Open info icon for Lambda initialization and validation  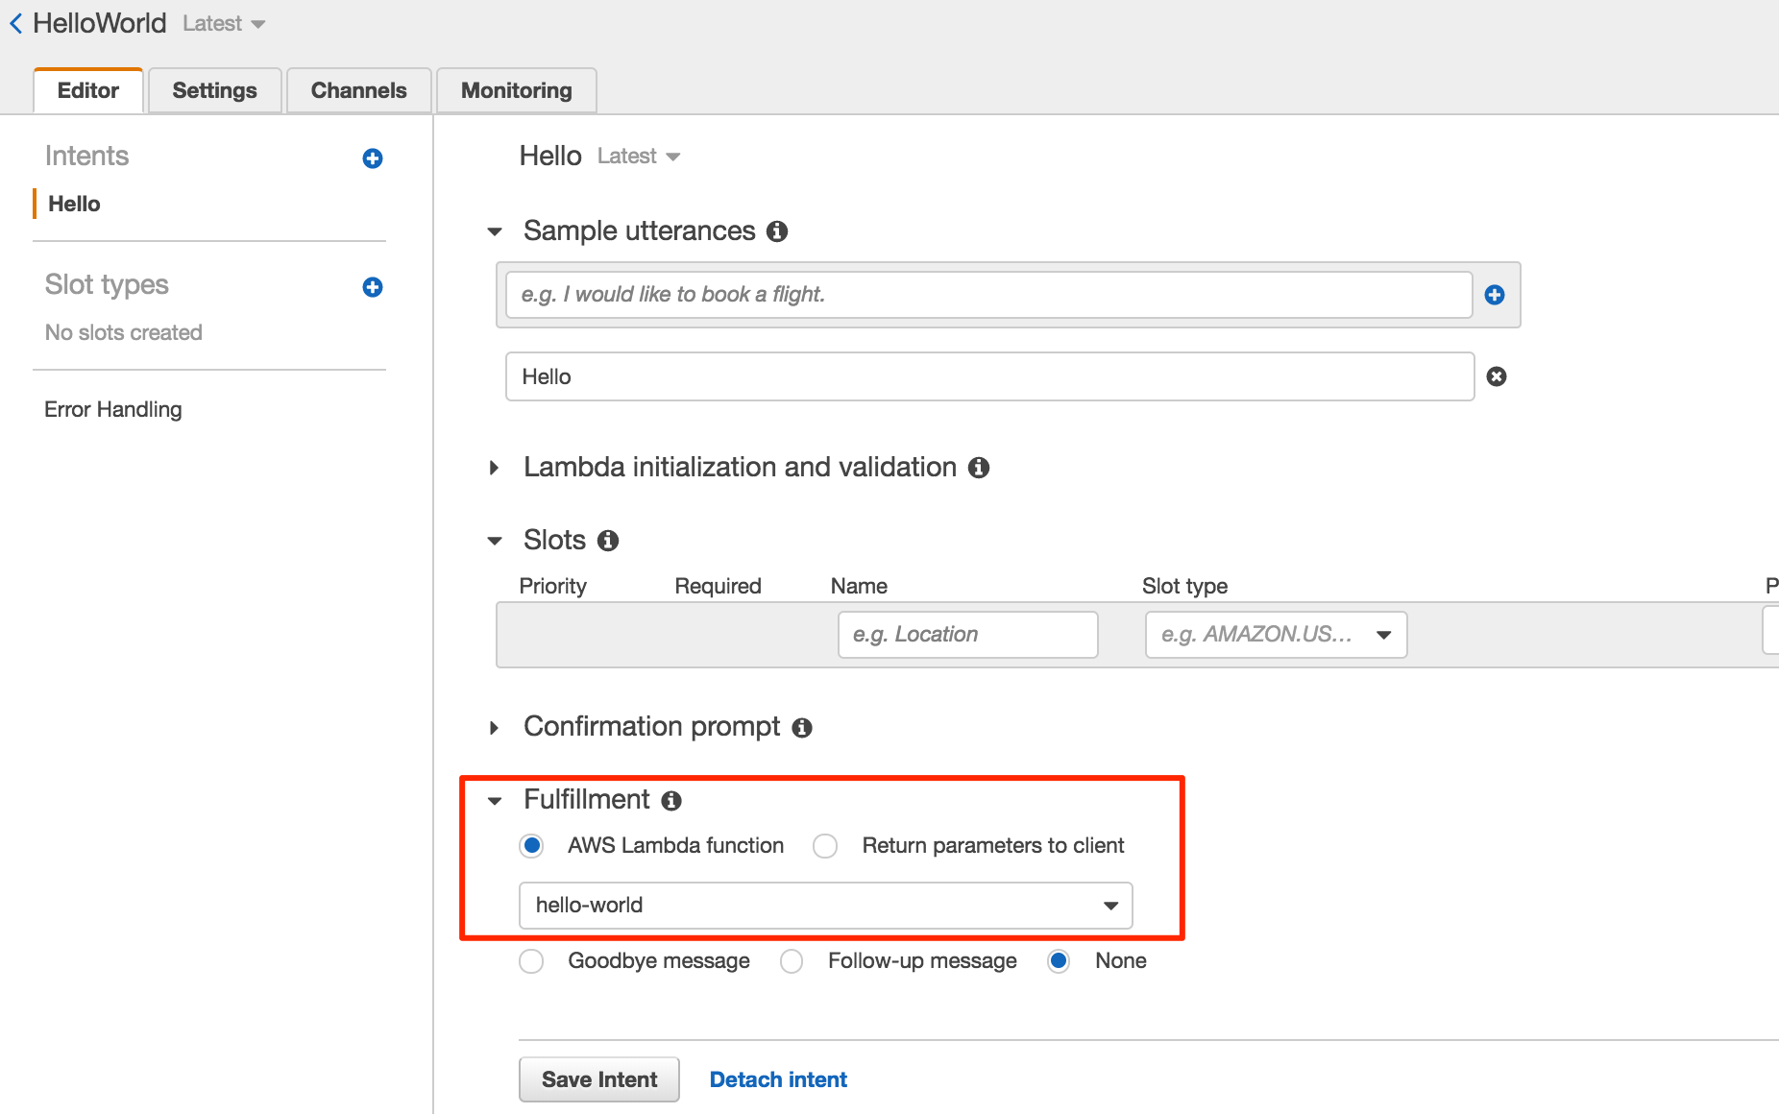(979, 468)
